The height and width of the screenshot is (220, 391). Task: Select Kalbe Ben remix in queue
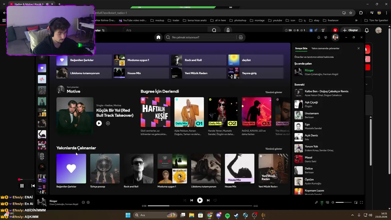click(327, 93)
